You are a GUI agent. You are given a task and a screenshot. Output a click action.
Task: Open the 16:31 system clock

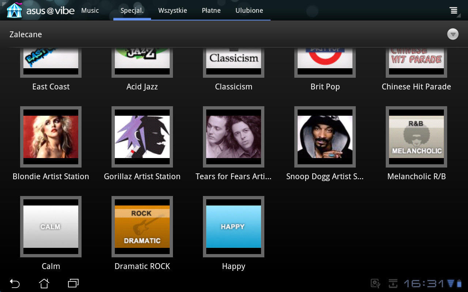(424, 283)
